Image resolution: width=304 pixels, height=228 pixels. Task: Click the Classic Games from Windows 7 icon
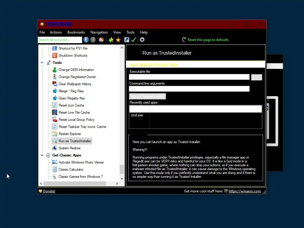pos(55,177)
